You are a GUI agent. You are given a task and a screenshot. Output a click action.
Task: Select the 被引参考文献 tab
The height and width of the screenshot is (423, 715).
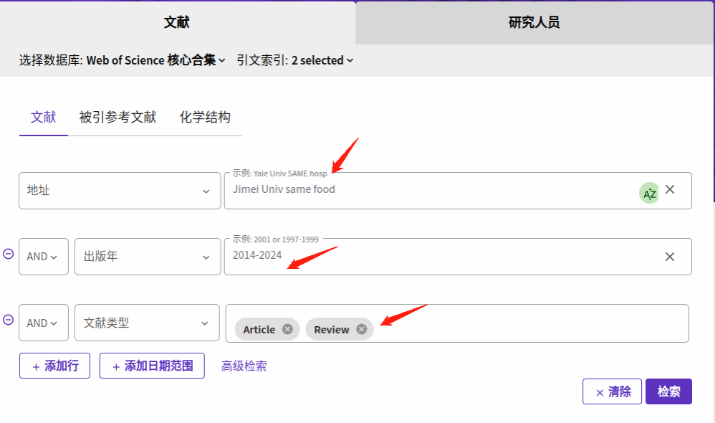[117, 118]
